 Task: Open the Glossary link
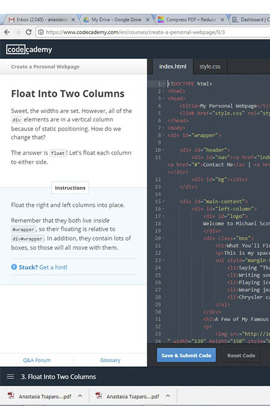pyautogui.click(x=110, y=360)
